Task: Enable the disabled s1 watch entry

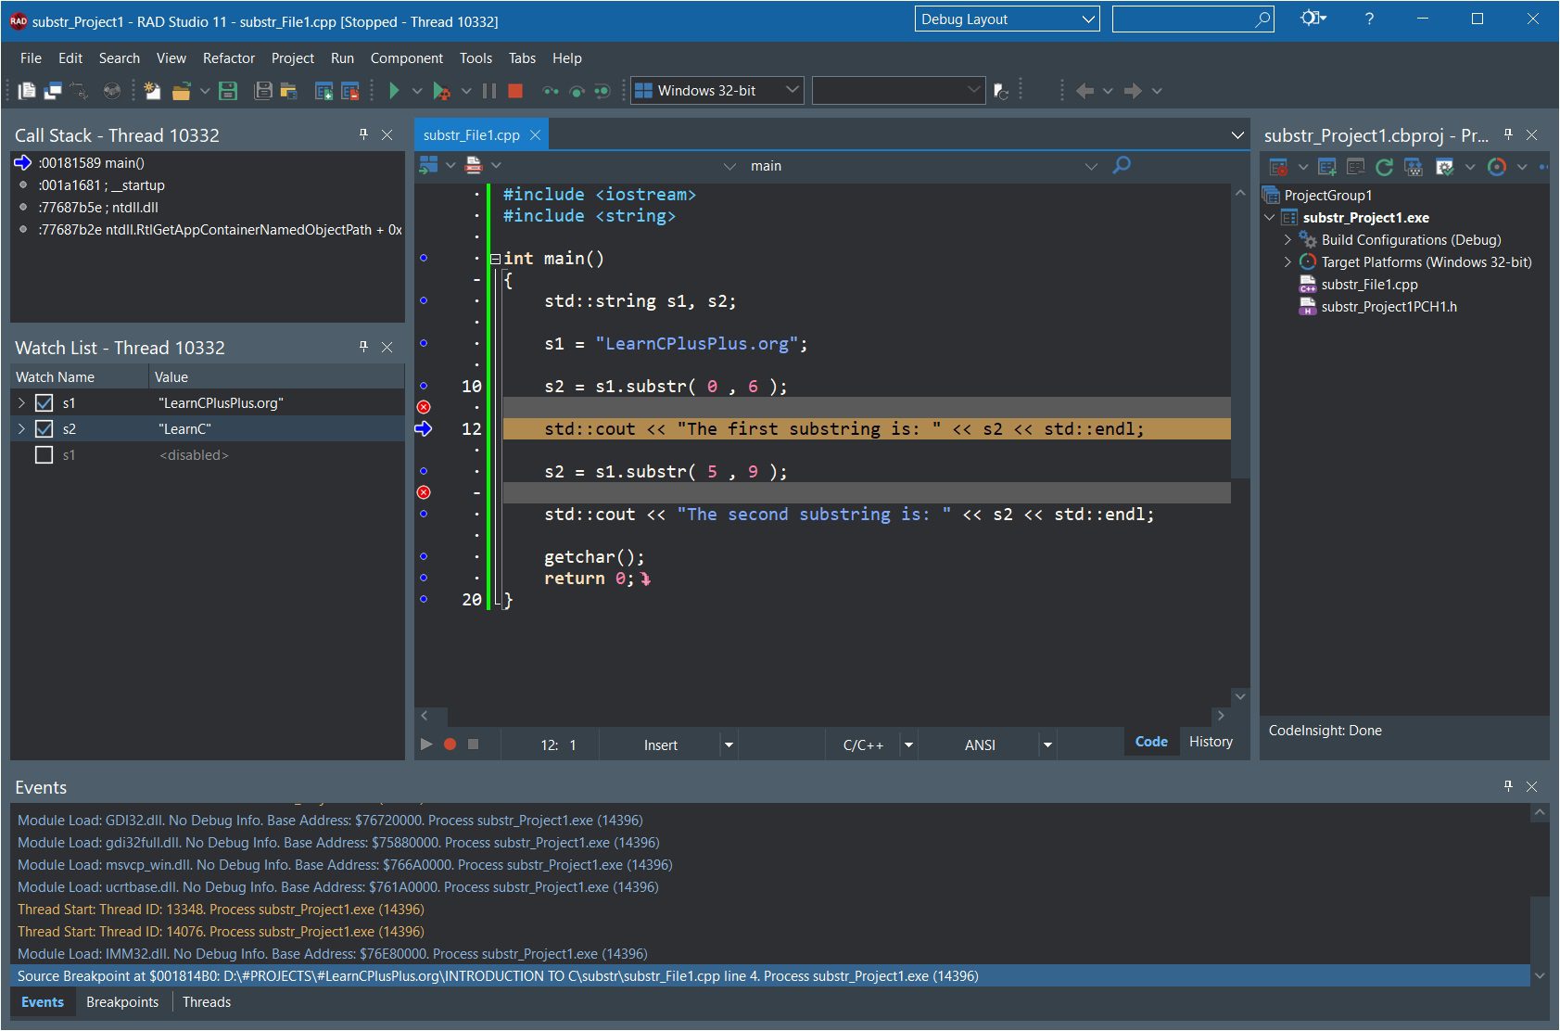Action: pyautogui.click(x=43, y=454)
